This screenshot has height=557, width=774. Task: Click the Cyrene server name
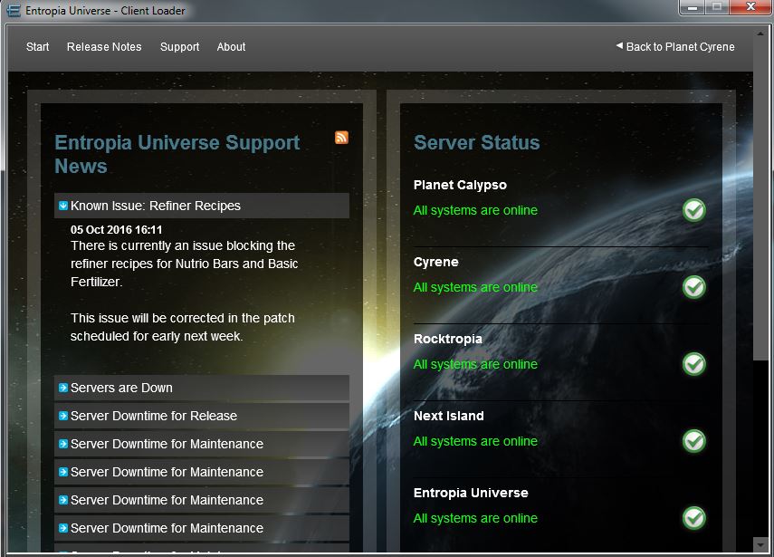pyautogui.click(x=435, y=262)
